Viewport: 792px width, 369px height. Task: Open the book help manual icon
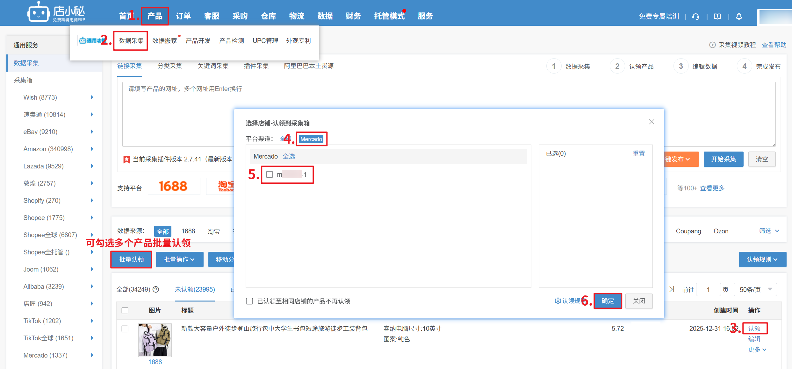(717, 17)
